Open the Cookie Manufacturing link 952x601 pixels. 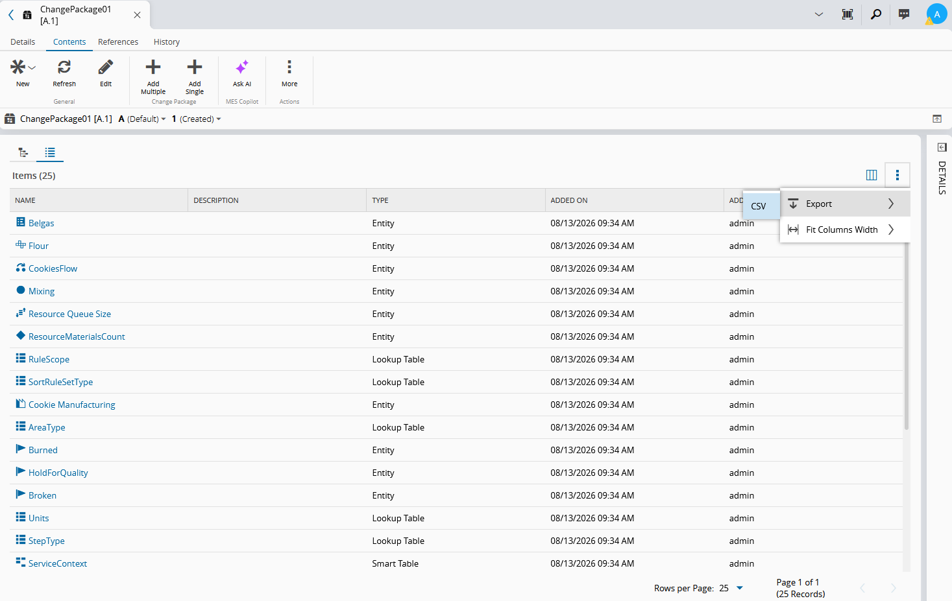71,405
